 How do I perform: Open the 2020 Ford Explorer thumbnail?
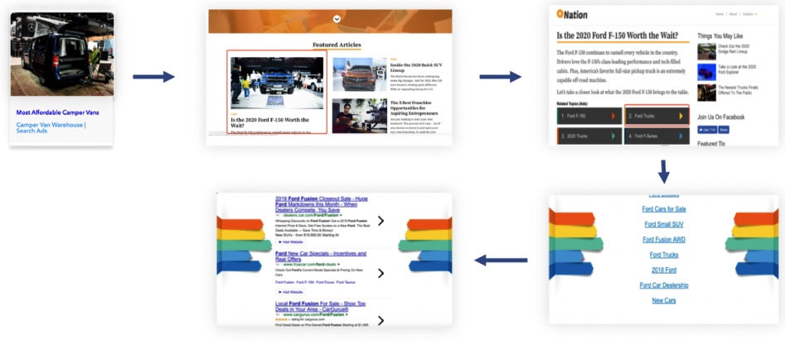[707, 72]
